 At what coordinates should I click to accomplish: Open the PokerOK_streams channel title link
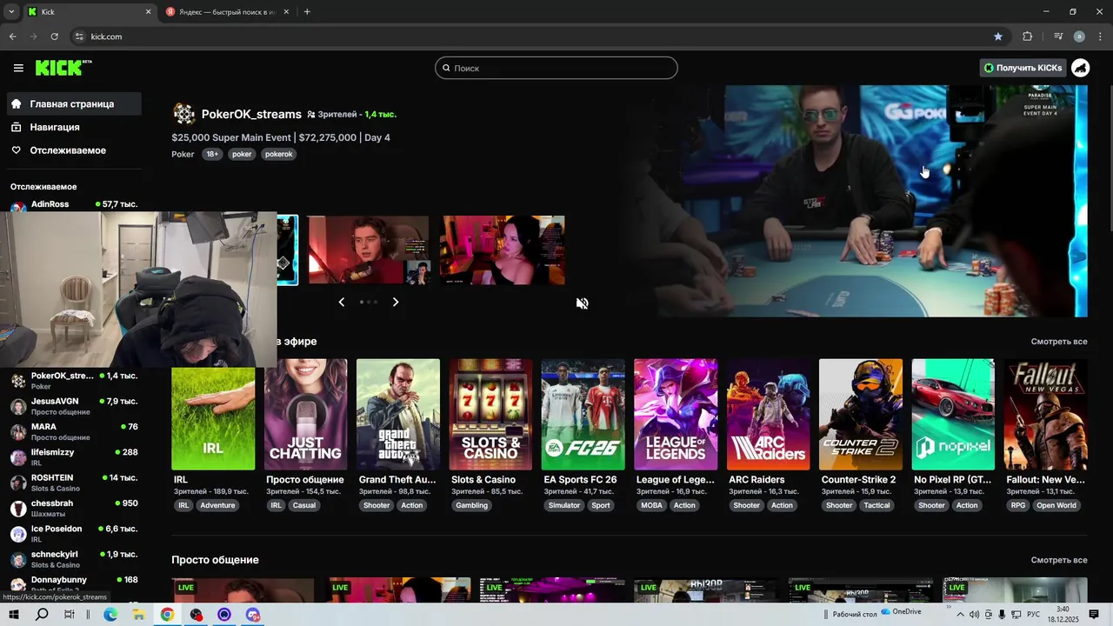pyautogui.click(x=251, y=114)
